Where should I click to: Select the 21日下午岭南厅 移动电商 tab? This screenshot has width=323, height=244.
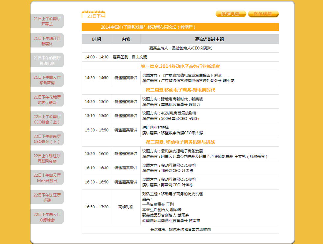click(x=47, y=60)
